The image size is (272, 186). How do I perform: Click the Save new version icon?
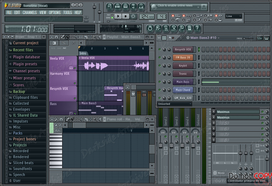click(158, 28)
